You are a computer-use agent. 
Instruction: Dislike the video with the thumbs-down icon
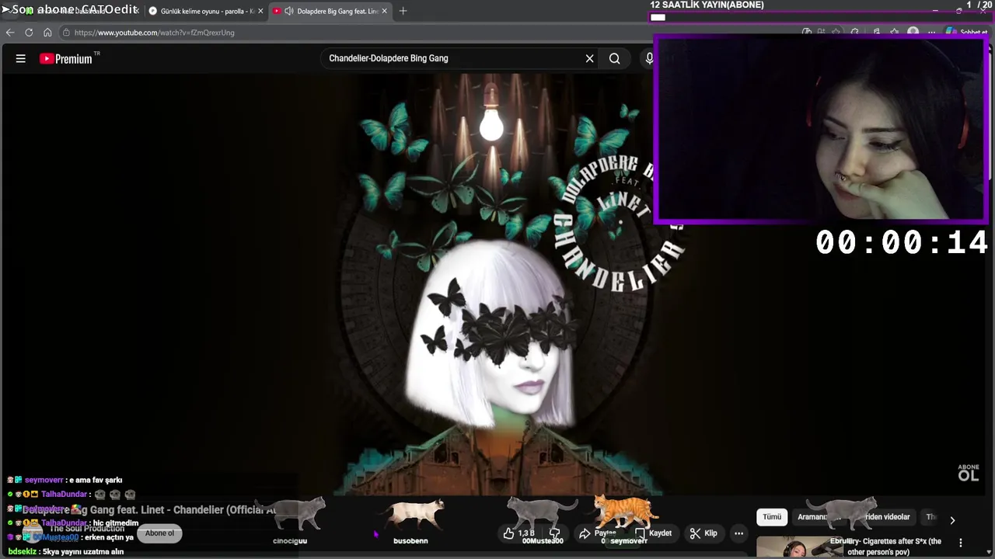pos(555,533)
